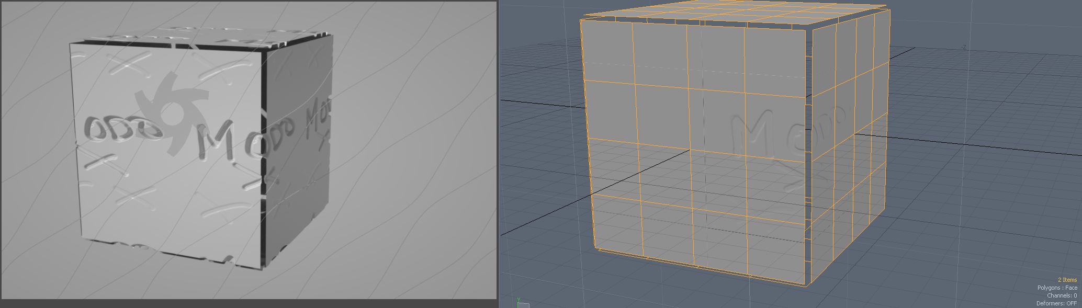Click the "2 Items" selection count
The width and height of the screenshot is (1082, 308).
1067,280
